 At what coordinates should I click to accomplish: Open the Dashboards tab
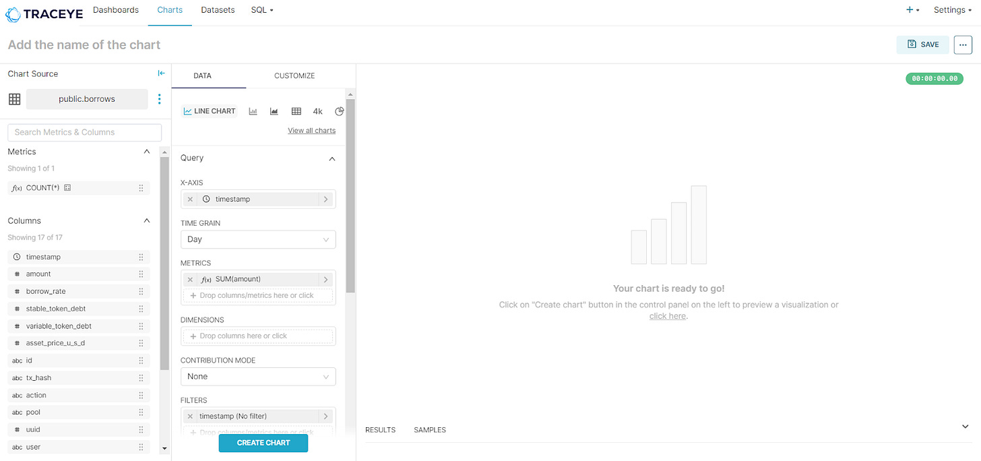pyautogui.click(x=116, y=10)
